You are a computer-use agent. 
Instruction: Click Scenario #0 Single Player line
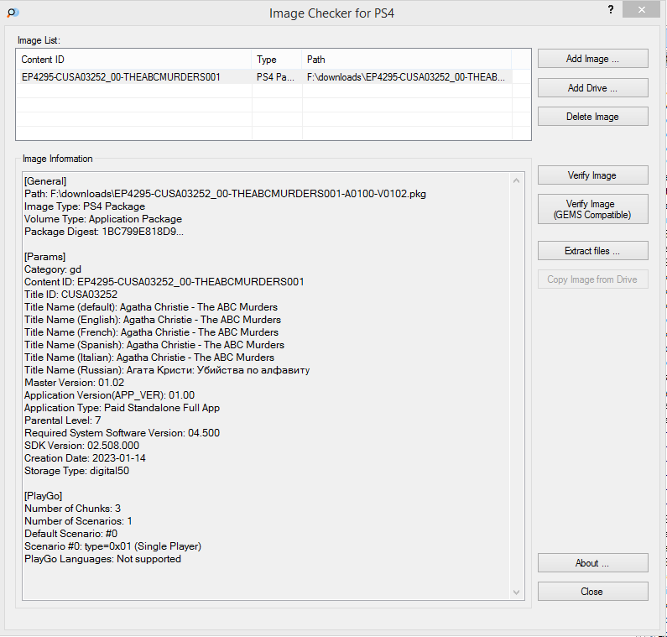[112, 546]
